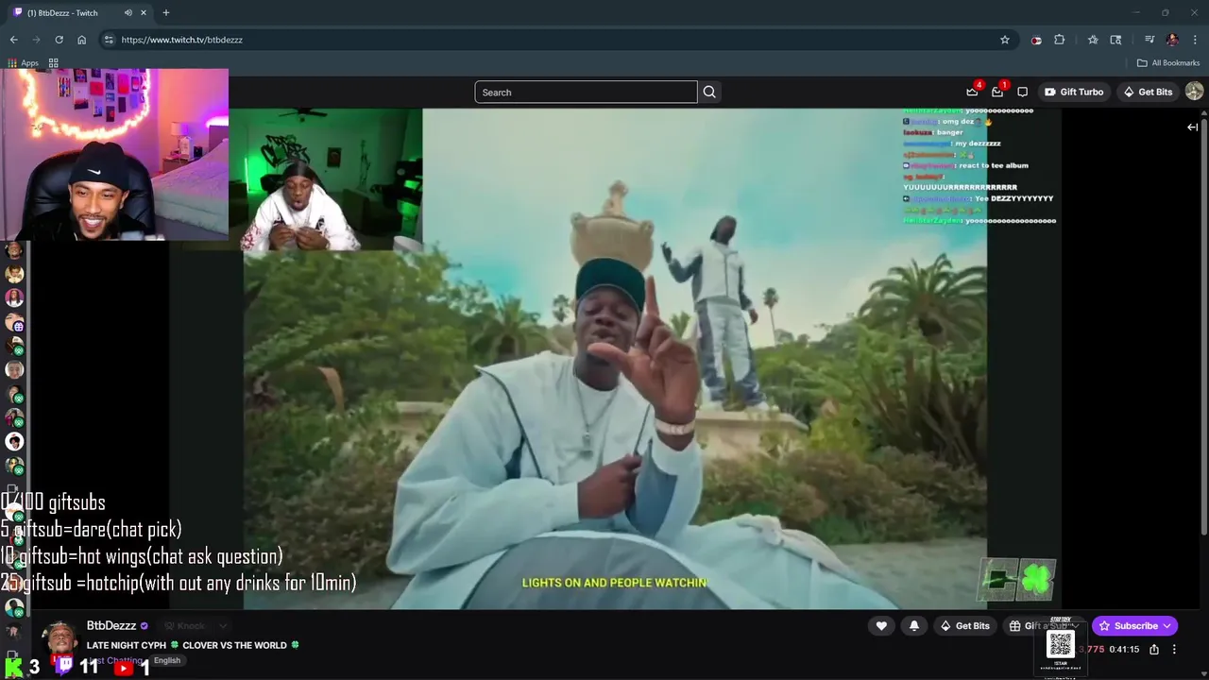
Task: Expand the Knock button dropdown arrow
Action: pyautogui.click(x=223, y=625)
